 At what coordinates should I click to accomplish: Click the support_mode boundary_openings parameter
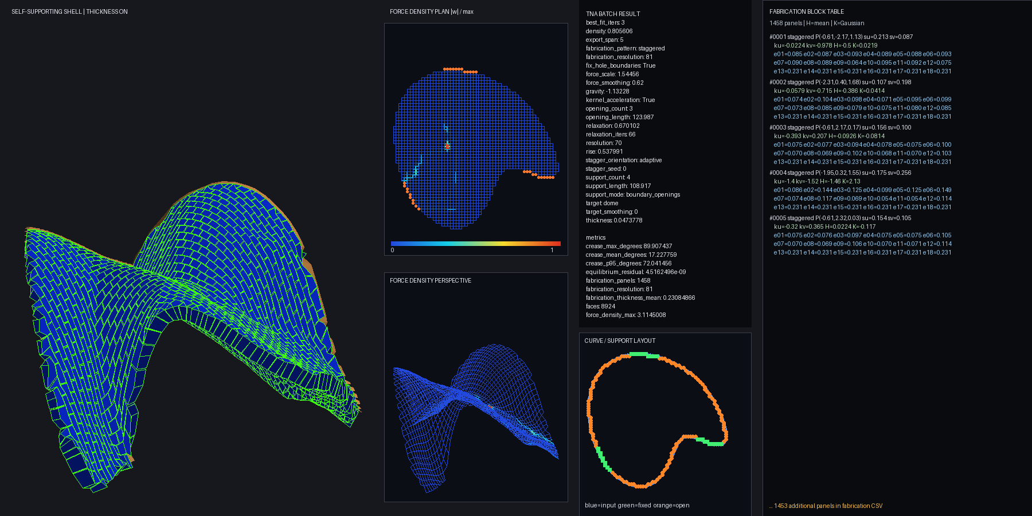click(633, 194)
